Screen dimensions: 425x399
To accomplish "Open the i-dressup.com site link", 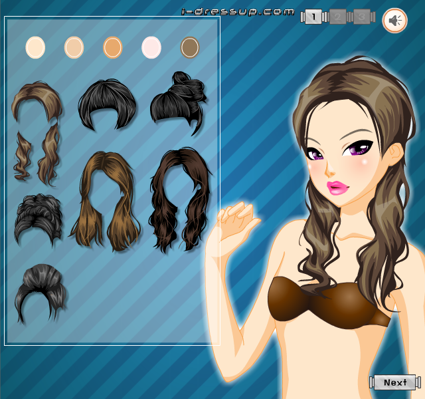I will point(238,12).
